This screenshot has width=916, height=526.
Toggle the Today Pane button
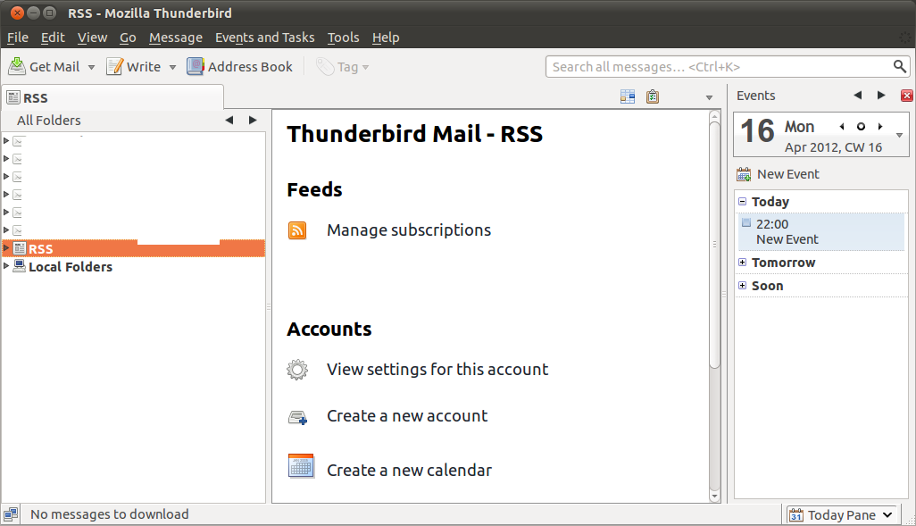(840, 514)
